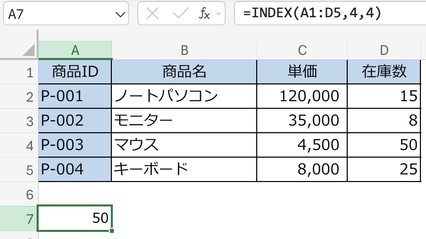Click cell A7 containing 50
This screenshot has width=426, height=239.
pos(75,218)
